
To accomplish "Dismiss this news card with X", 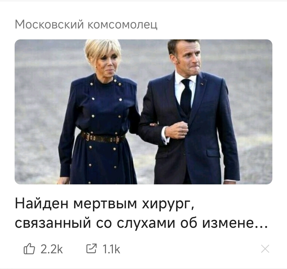I will click(265, 249).
